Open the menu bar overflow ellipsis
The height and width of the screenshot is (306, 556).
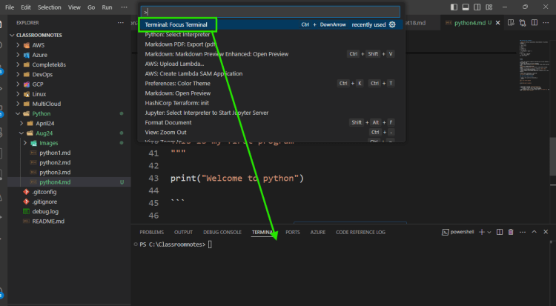click(x=124, y=7)
